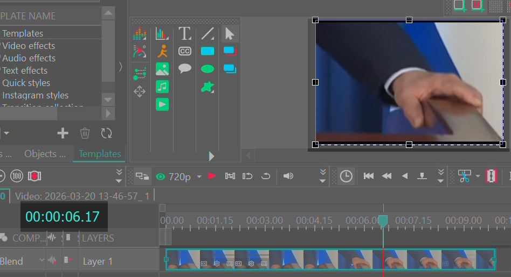Switch to the Templates tab
511x277 pixels.
pos(100,154)
